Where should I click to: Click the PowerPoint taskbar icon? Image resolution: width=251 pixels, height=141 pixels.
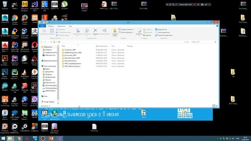[x=51, y=138]
